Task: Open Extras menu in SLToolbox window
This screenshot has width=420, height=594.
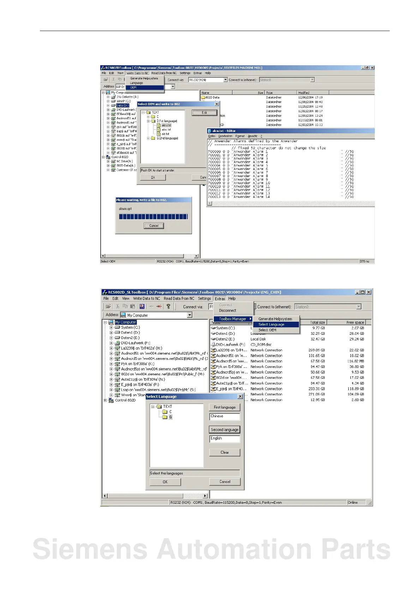Action: (x=220, y=298)
